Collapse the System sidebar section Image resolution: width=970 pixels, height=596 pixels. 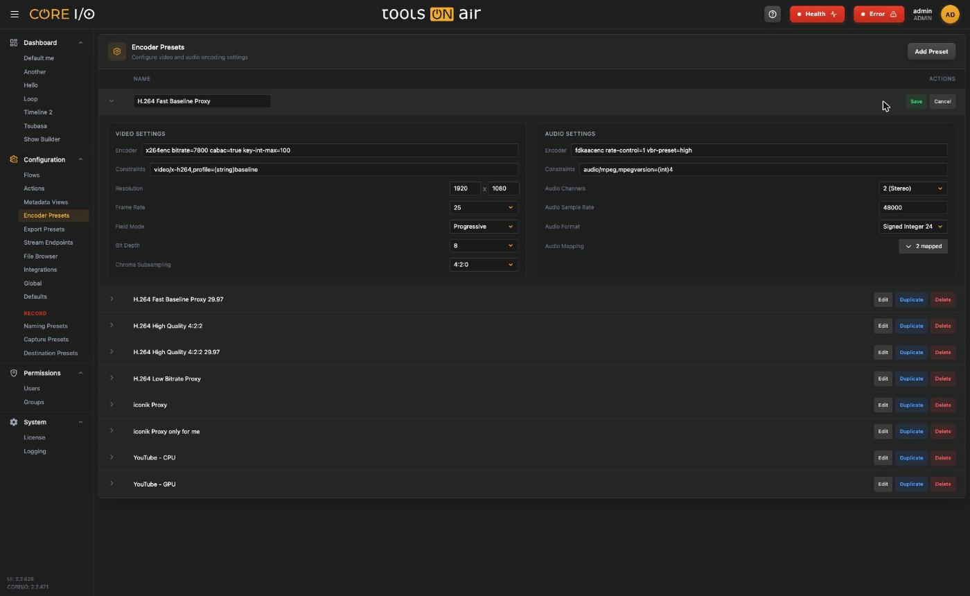[x=80, y=422]
